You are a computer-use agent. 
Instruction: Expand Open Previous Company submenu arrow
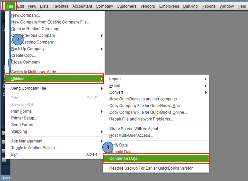(102, 36)
